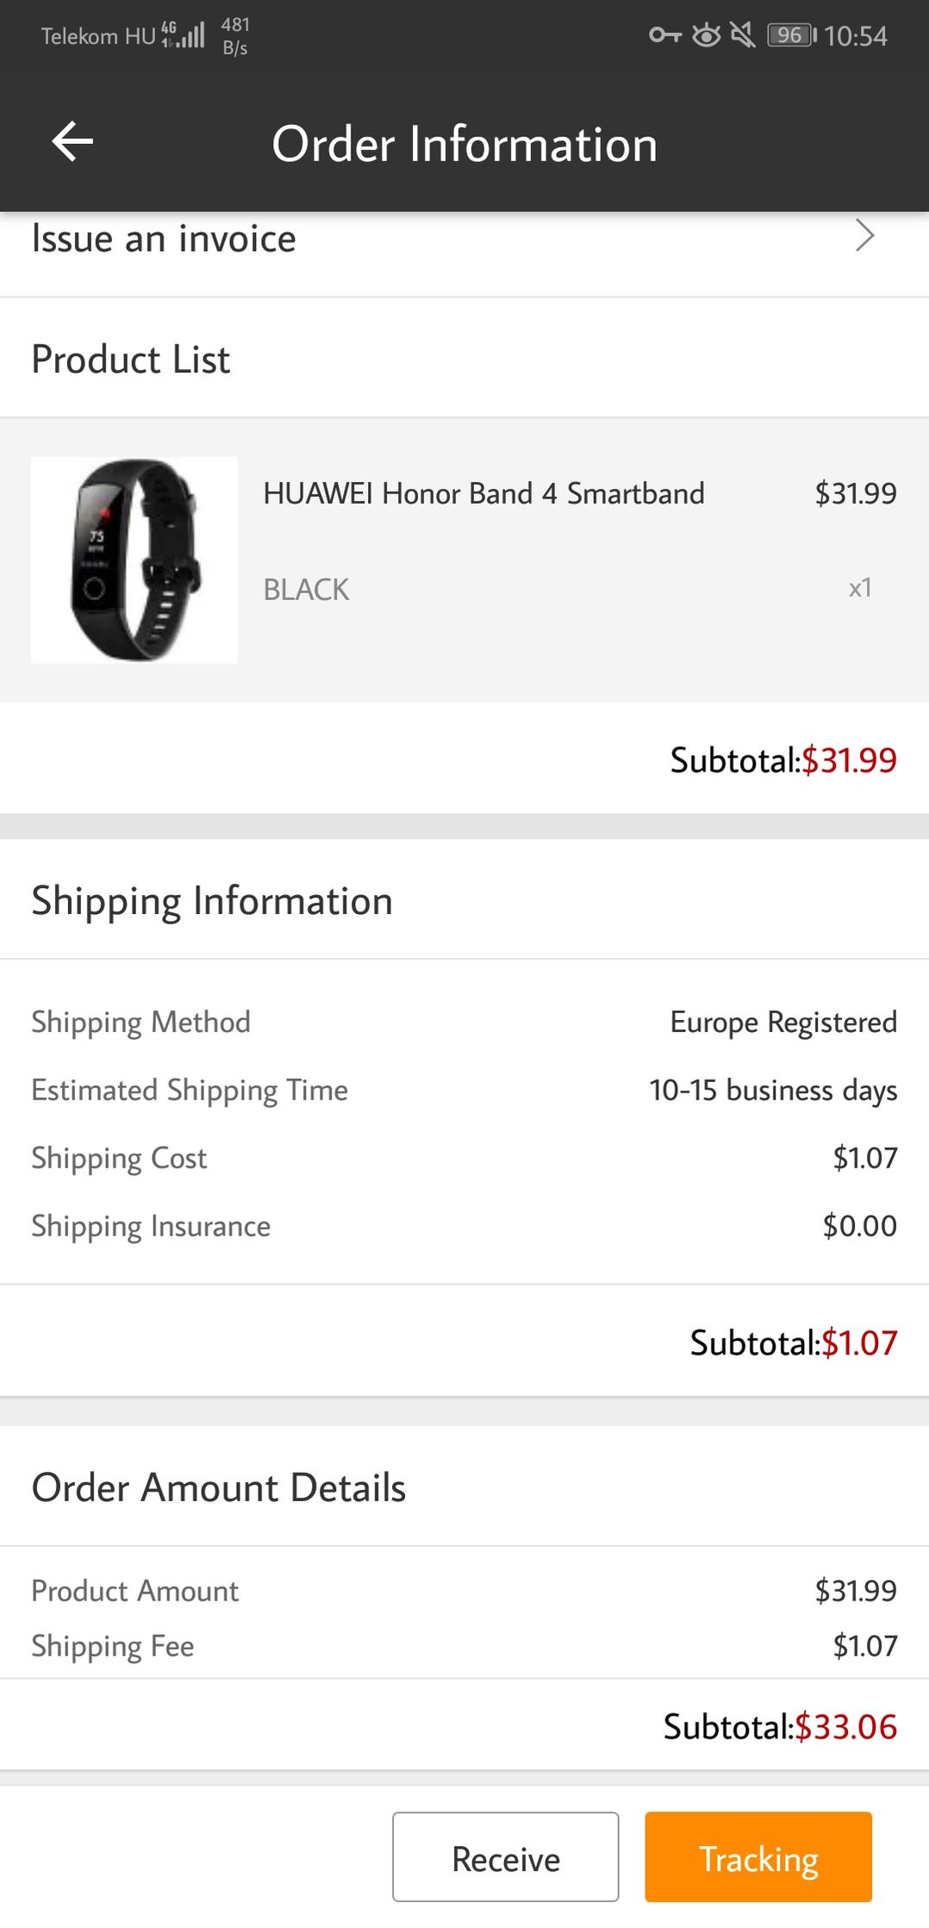Tap the BLACK color variant label

(306, 590)
